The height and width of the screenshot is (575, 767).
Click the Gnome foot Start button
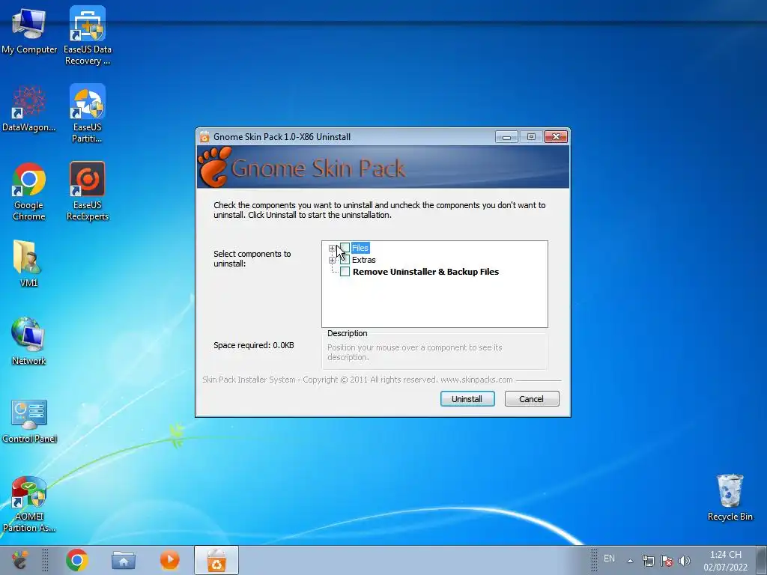tap(20, 560)
